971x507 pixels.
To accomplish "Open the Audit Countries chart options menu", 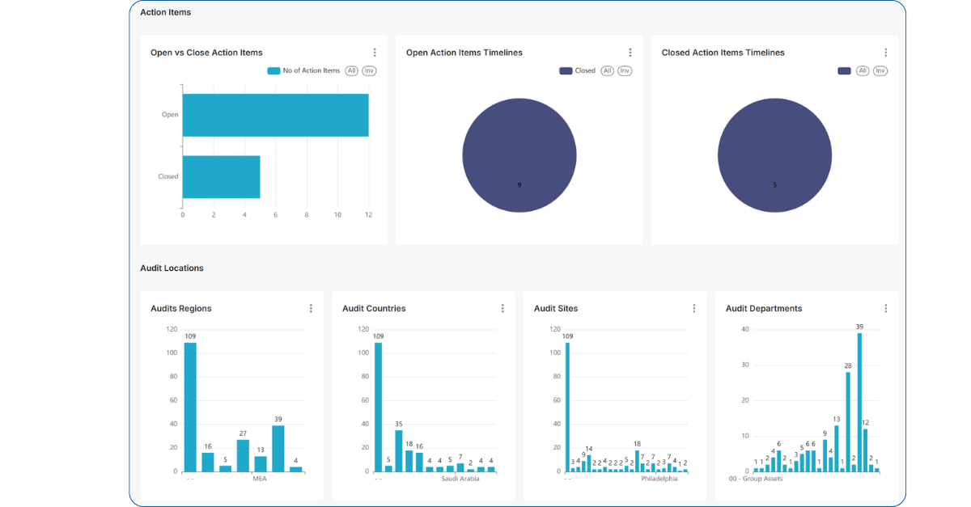I will [502, 308].
